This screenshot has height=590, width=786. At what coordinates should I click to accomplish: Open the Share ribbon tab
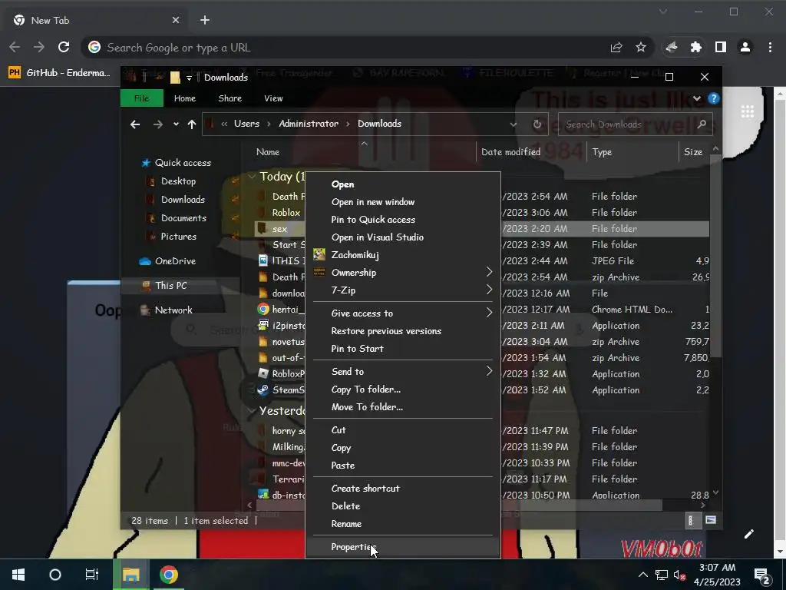click(x=230, y=98)
